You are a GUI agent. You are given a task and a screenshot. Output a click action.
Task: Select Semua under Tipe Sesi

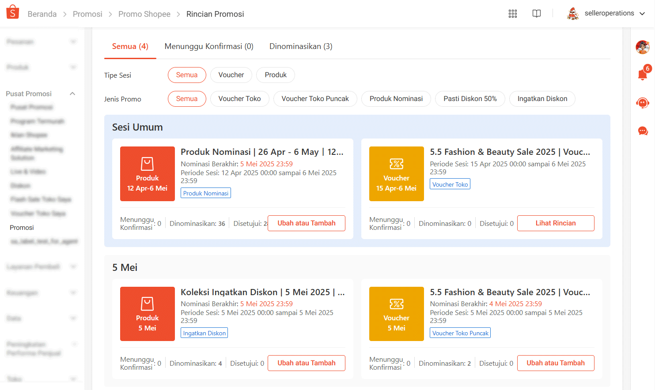187,75
